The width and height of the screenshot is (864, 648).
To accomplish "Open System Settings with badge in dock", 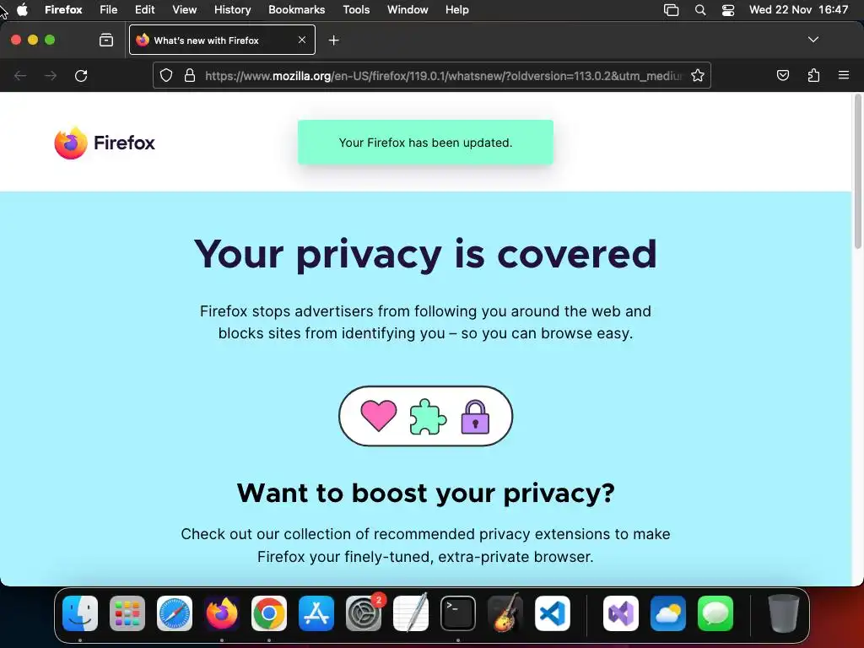I will 364,613.
